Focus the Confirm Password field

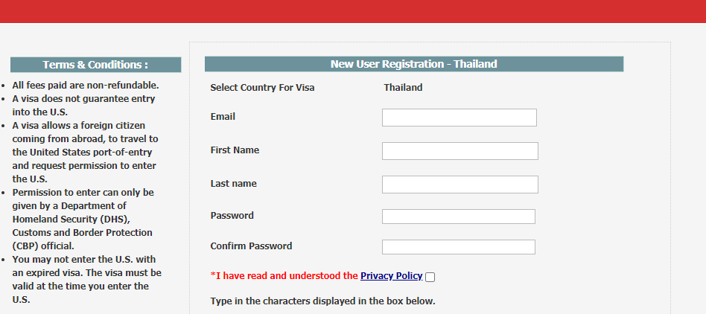tap(458, 247)
